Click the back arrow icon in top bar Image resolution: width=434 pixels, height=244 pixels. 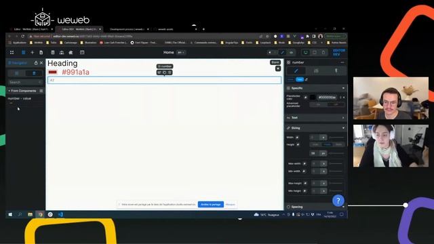(270, 52)
